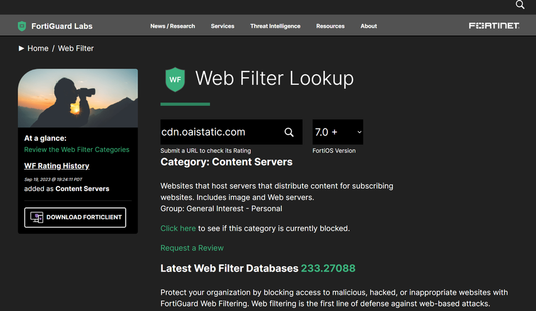Open the Services menu
The width and height of the screenshot is (536, 311).
click(x=222, y=26)
